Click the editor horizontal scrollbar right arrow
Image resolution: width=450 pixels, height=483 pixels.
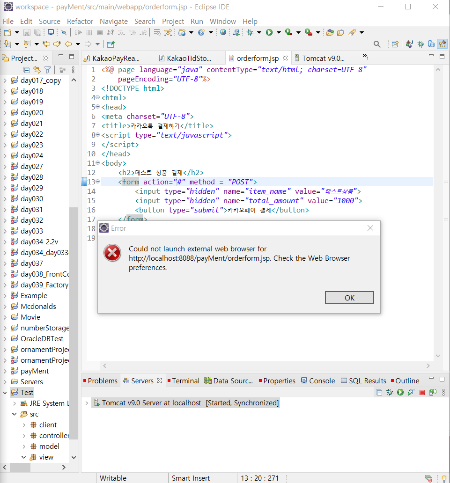[428, 366]
